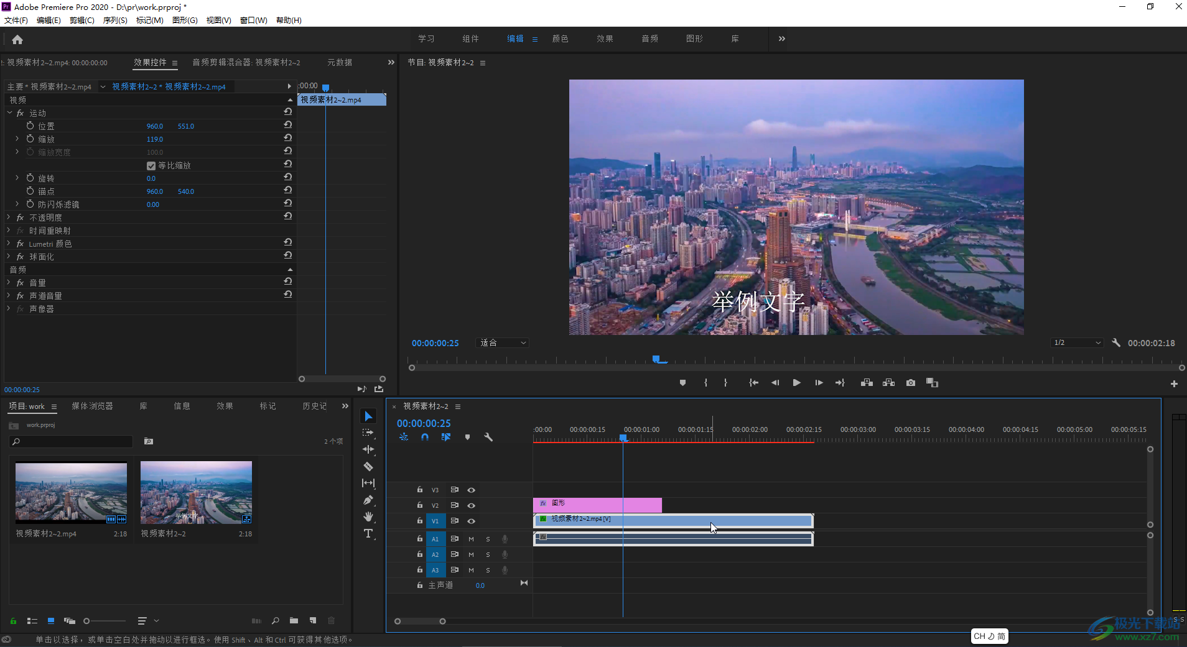Step forward one frame in Program monitor
Image resolution: width=1187 pixels, height=647 pixels.
pos(819,383)
